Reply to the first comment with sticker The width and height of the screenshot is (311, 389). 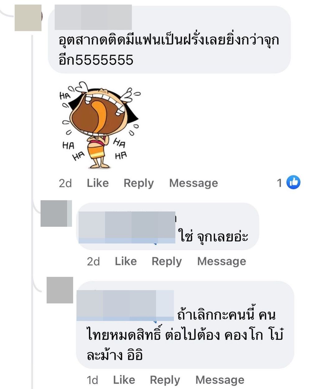[x=139, y=183]
